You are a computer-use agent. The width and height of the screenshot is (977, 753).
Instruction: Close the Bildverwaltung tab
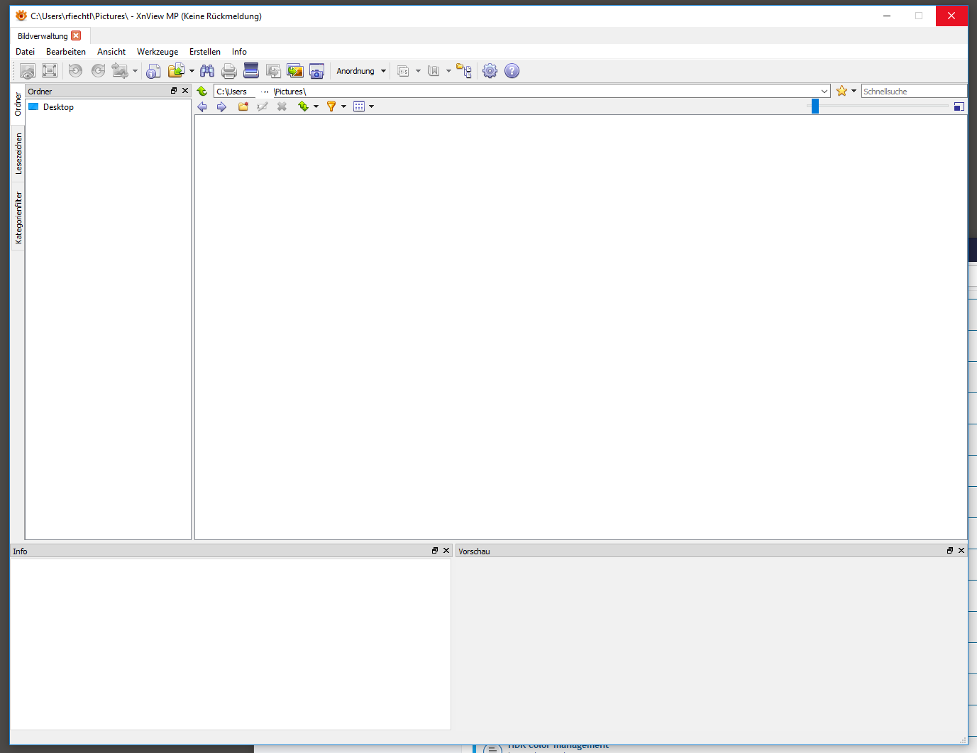click(76, 35)
